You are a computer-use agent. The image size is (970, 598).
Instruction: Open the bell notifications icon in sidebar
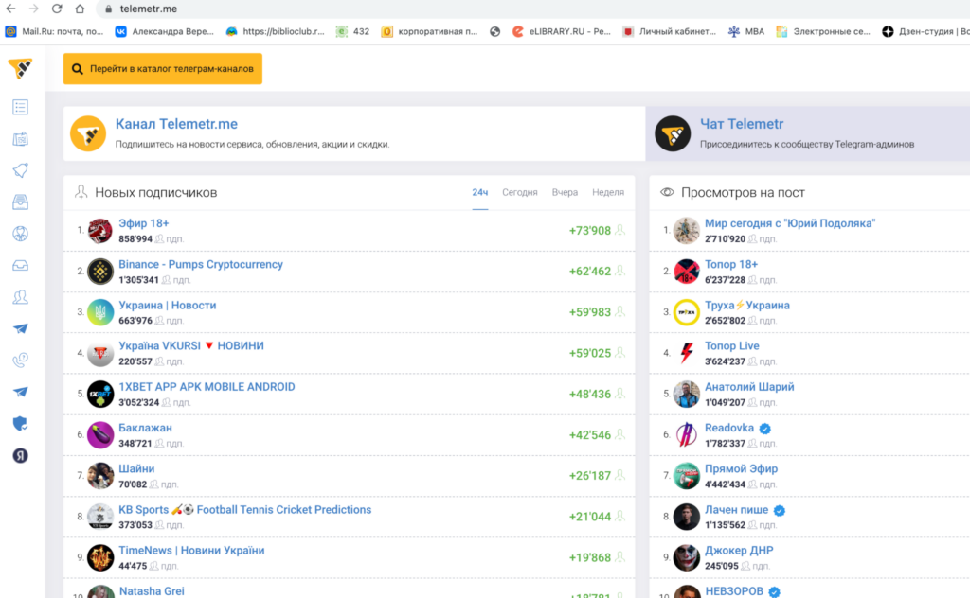21,170
